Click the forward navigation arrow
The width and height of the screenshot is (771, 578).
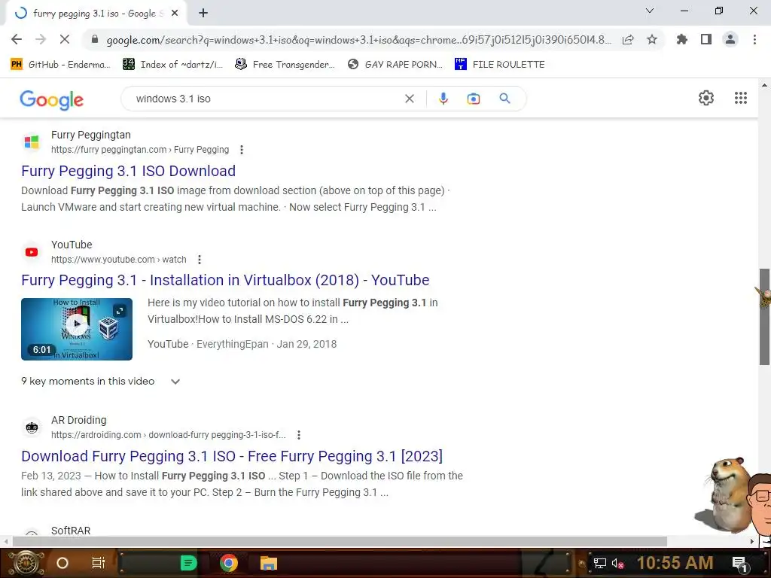point(41,39)
